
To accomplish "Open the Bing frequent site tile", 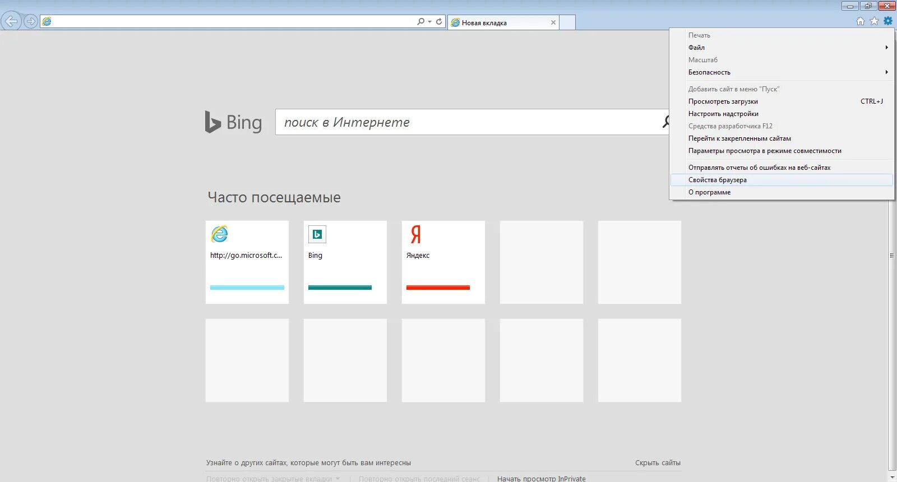I will (x=345, y=262).
